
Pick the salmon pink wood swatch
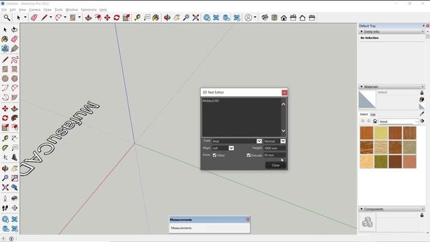(409, 161)
